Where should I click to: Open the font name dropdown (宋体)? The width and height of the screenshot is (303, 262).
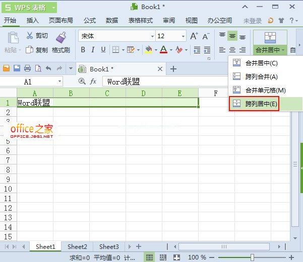point(152,36)
